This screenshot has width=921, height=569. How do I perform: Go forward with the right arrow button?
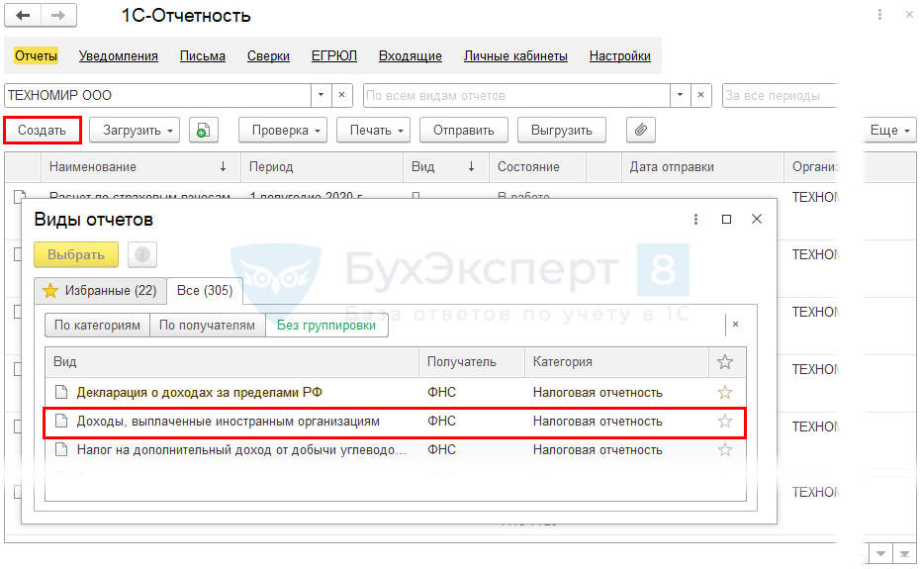tap(58, 16)
